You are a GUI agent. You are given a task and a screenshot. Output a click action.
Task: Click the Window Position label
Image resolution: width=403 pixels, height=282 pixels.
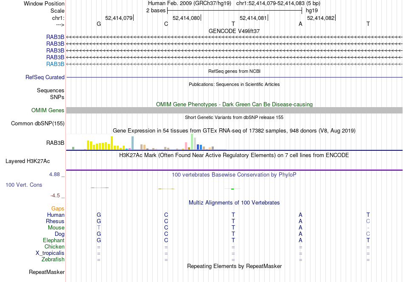44,3
